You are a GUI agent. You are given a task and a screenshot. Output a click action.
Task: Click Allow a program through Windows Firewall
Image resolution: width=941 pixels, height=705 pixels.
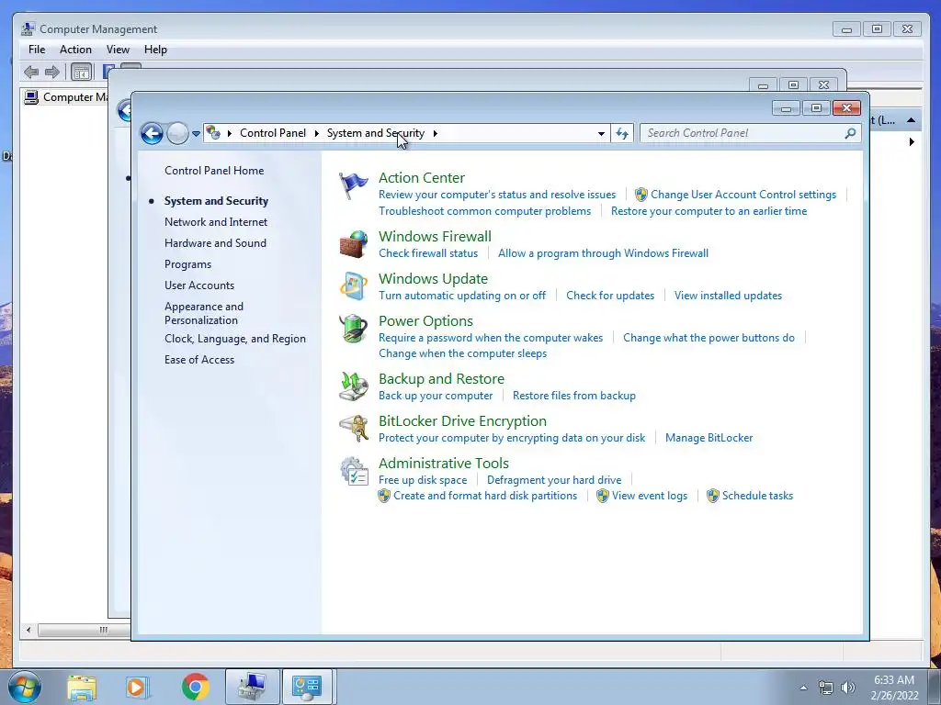point(603,253)
